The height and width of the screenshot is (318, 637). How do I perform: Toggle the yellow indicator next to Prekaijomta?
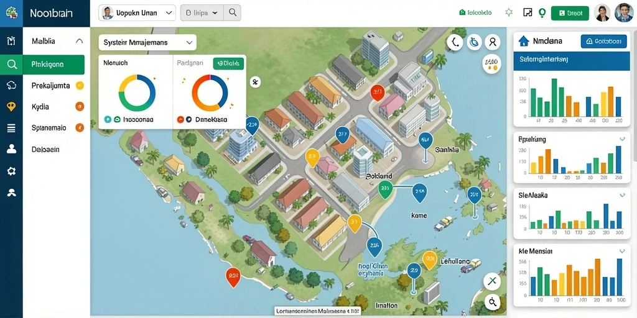click(x=80, y=86)
